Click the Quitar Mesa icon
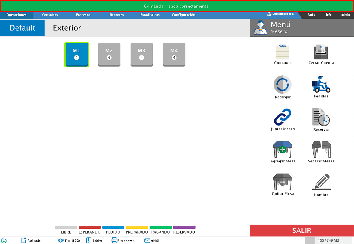This screenshot has height=244, width=354. coord(283,182)
